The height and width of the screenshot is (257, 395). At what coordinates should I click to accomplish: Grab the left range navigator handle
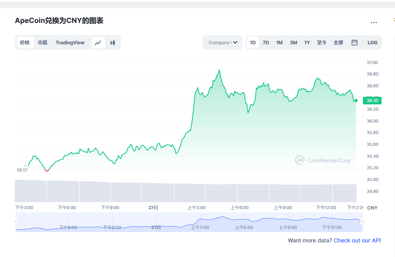pyautogui.click(x=16, y=222)
